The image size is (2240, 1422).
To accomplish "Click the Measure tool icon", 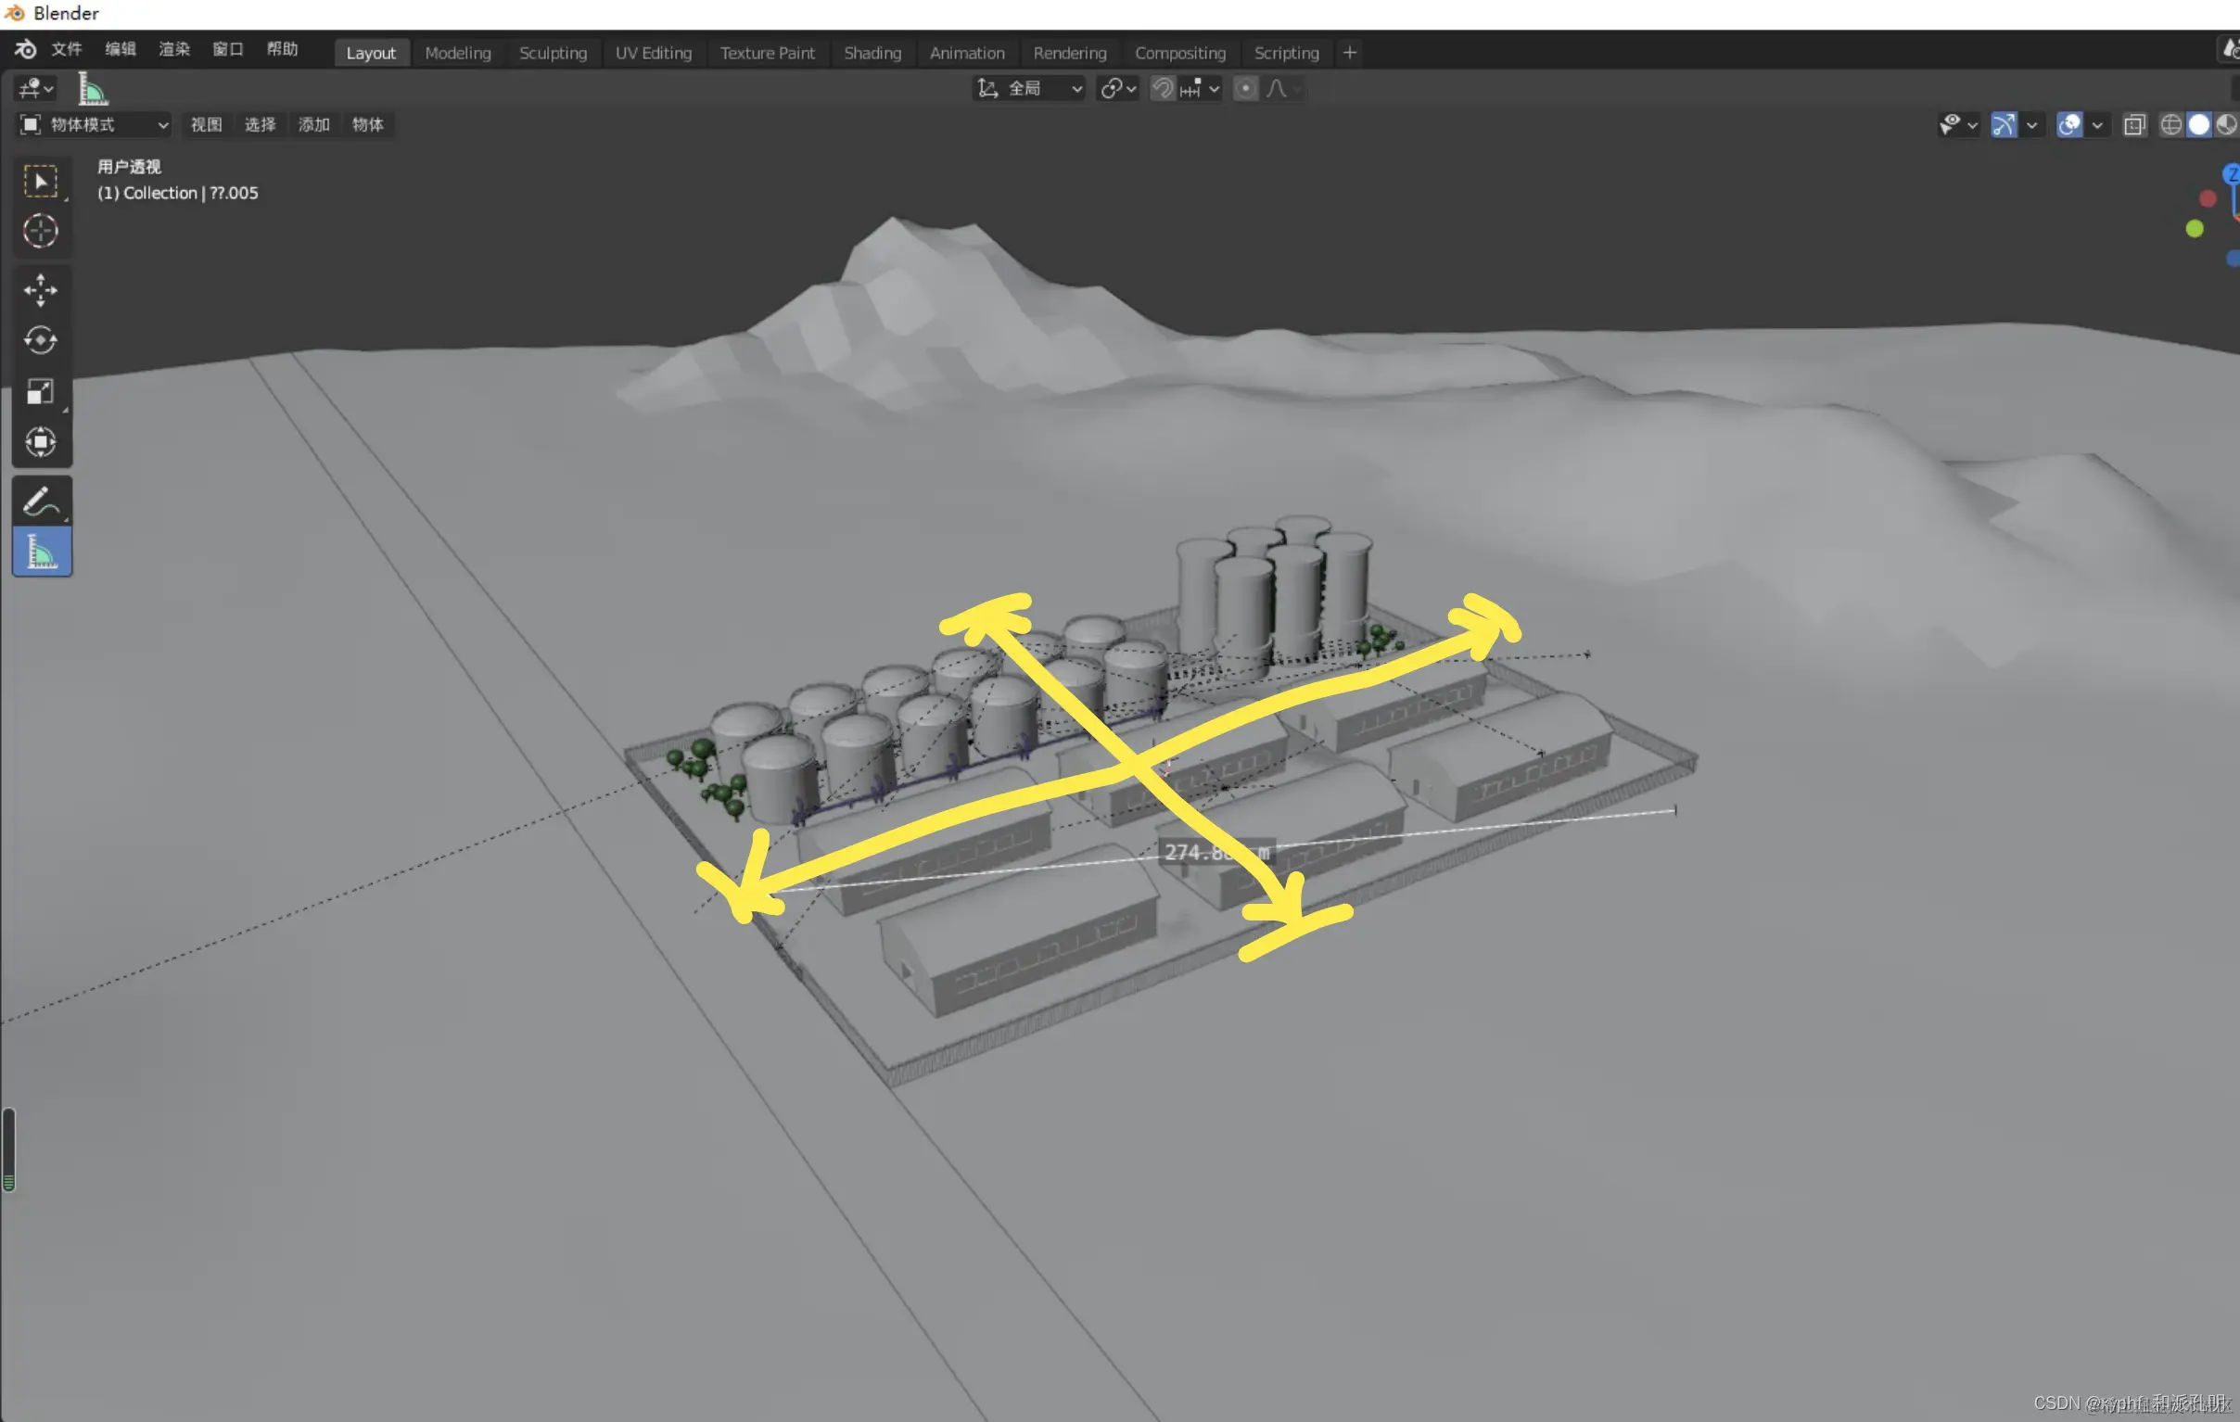I will 40,552.
